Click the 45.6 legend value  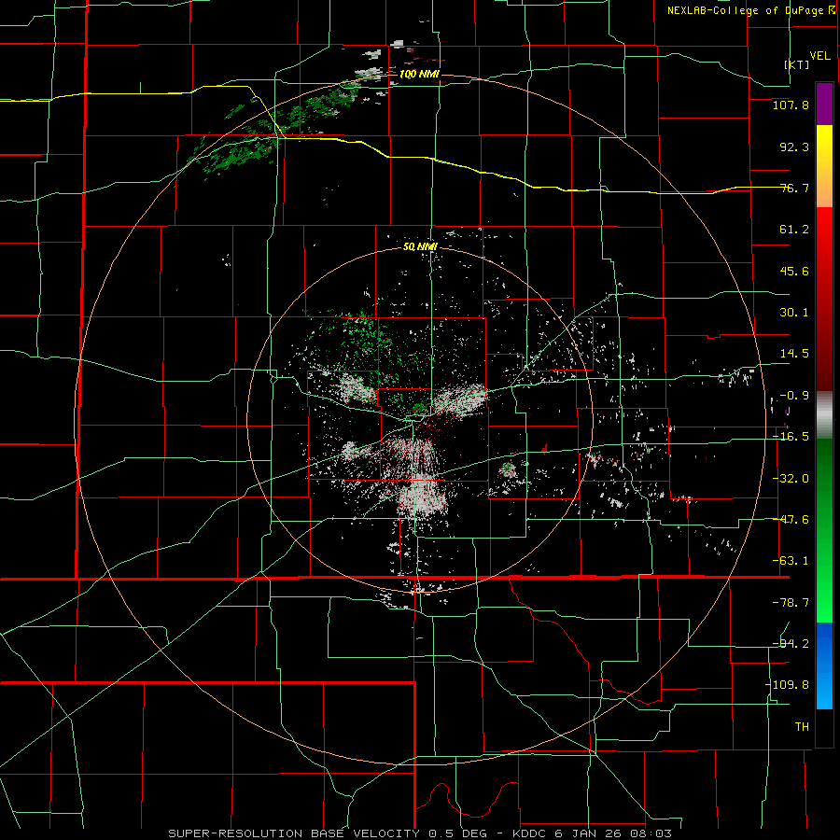[794, 271]
